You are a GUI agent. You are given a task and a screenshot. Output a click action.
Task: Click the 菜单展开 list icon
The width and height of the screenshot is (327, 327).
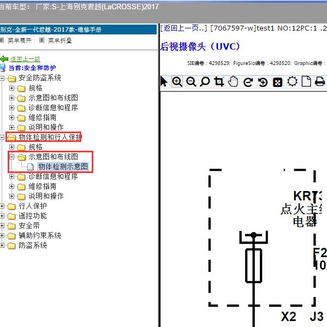[2, 40]
